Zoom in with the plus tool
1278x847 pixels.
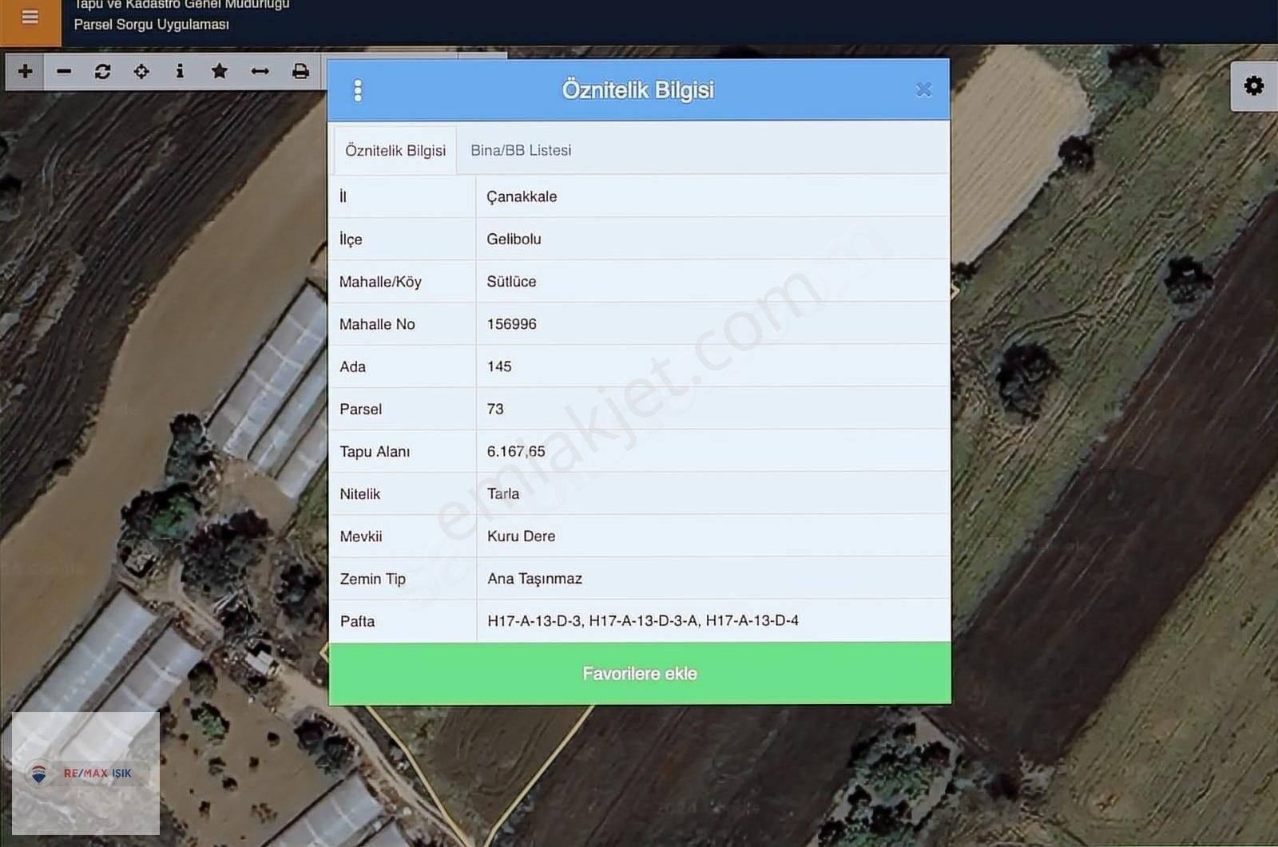(x=26, y=71)
